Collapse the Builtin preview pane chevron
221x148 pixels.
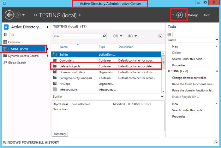(162, 96)
